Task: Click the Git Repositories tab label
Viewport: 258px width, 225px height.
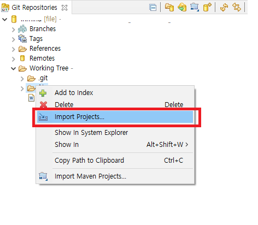Action: tap(34, 8)
